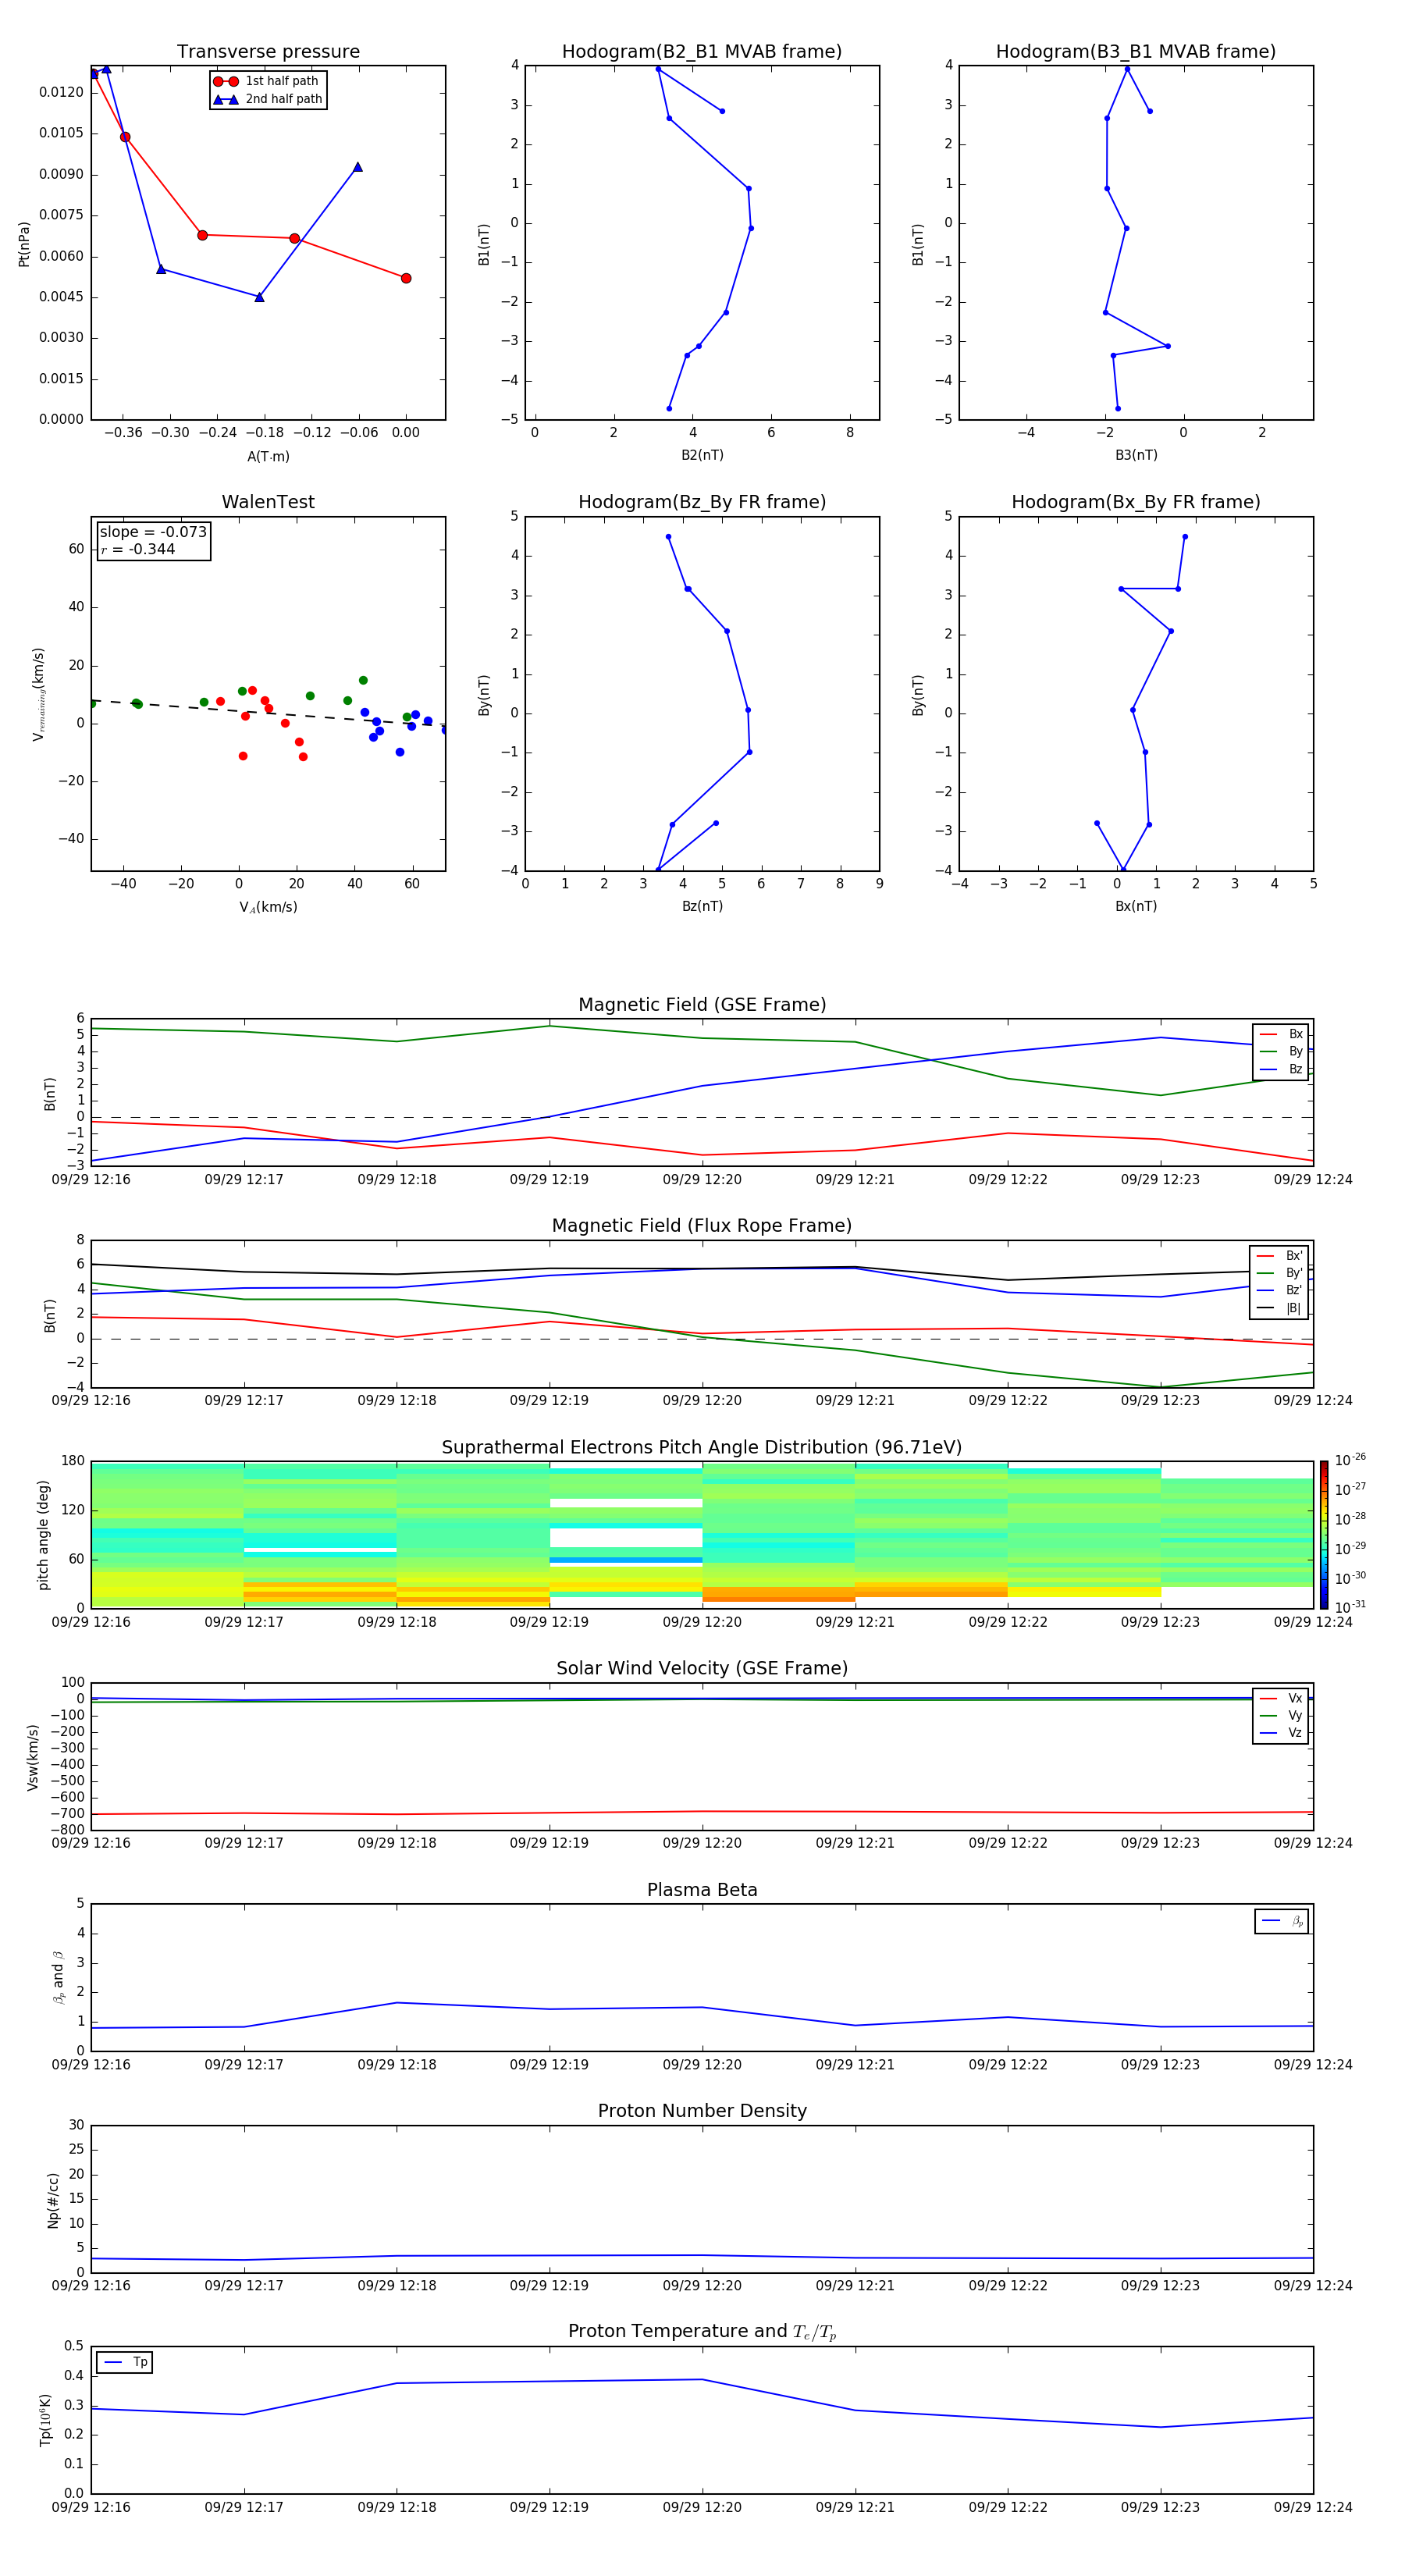Image resolution: width=1405 pixels, height=2576 pixels.
Task: Select the |B| entry in flux rope legend
Action: point(1280,1308)
